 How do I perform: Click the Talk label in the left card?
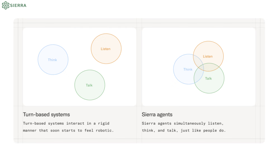(89, 85)
